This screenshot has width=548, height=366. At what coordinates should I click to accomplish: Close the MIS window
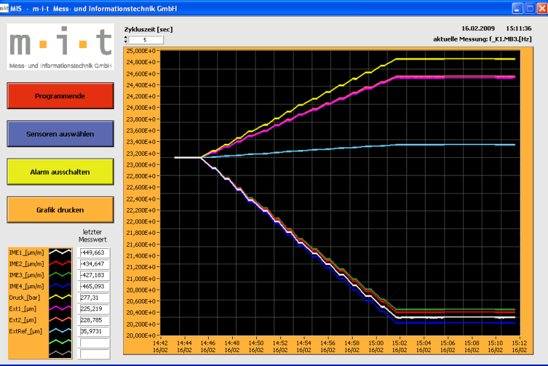tap(542, 9)
